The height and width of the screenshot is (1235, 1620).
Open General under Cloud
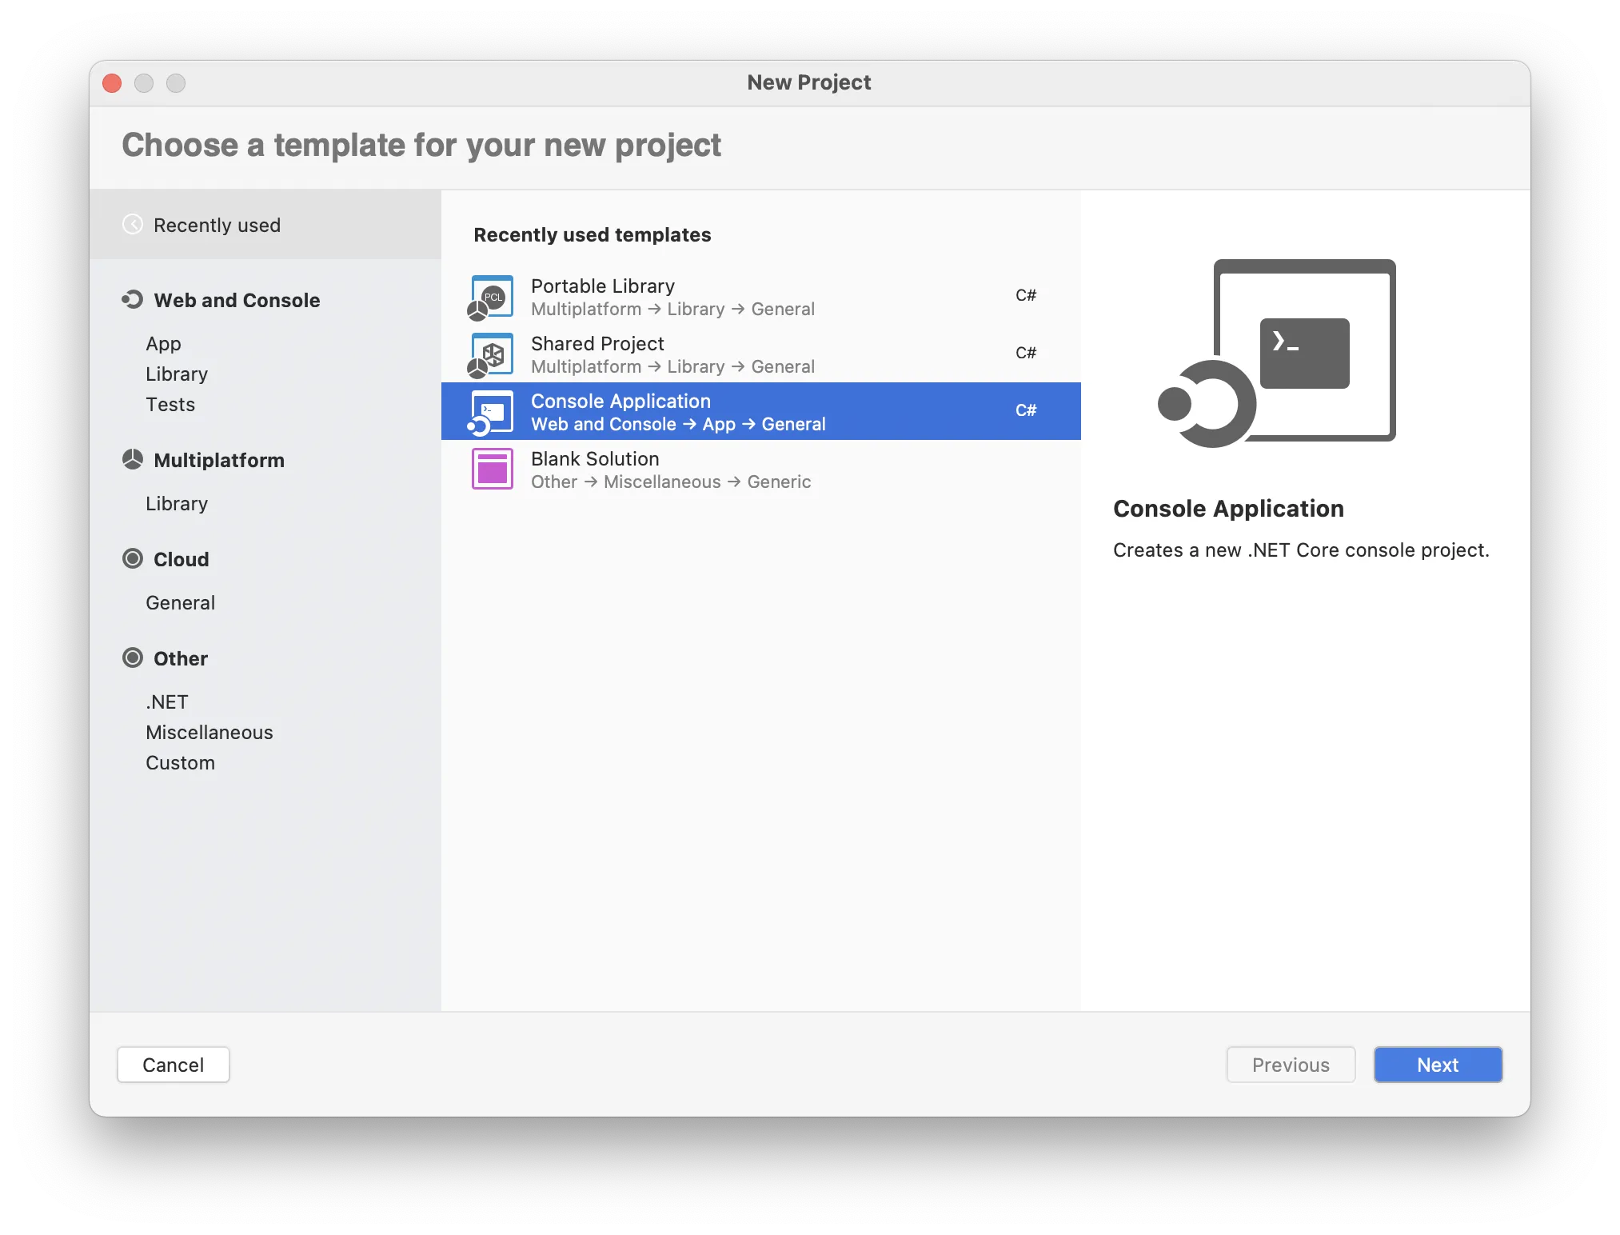180,603
